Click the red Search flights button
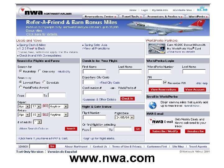Viewport: 224px width, 168px height. 71,129
